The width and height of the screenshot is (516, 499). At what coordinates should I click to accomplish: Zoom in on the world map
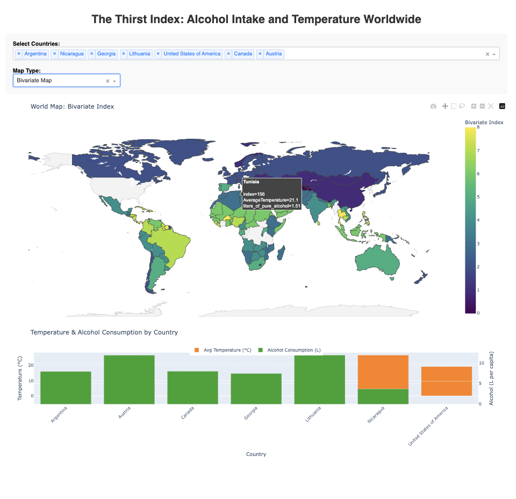click(x=474, y=106)
